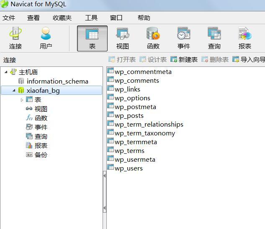Open the 文件 menu
The height and width of the screenshot is (229, 265).
tap(9, 18)
